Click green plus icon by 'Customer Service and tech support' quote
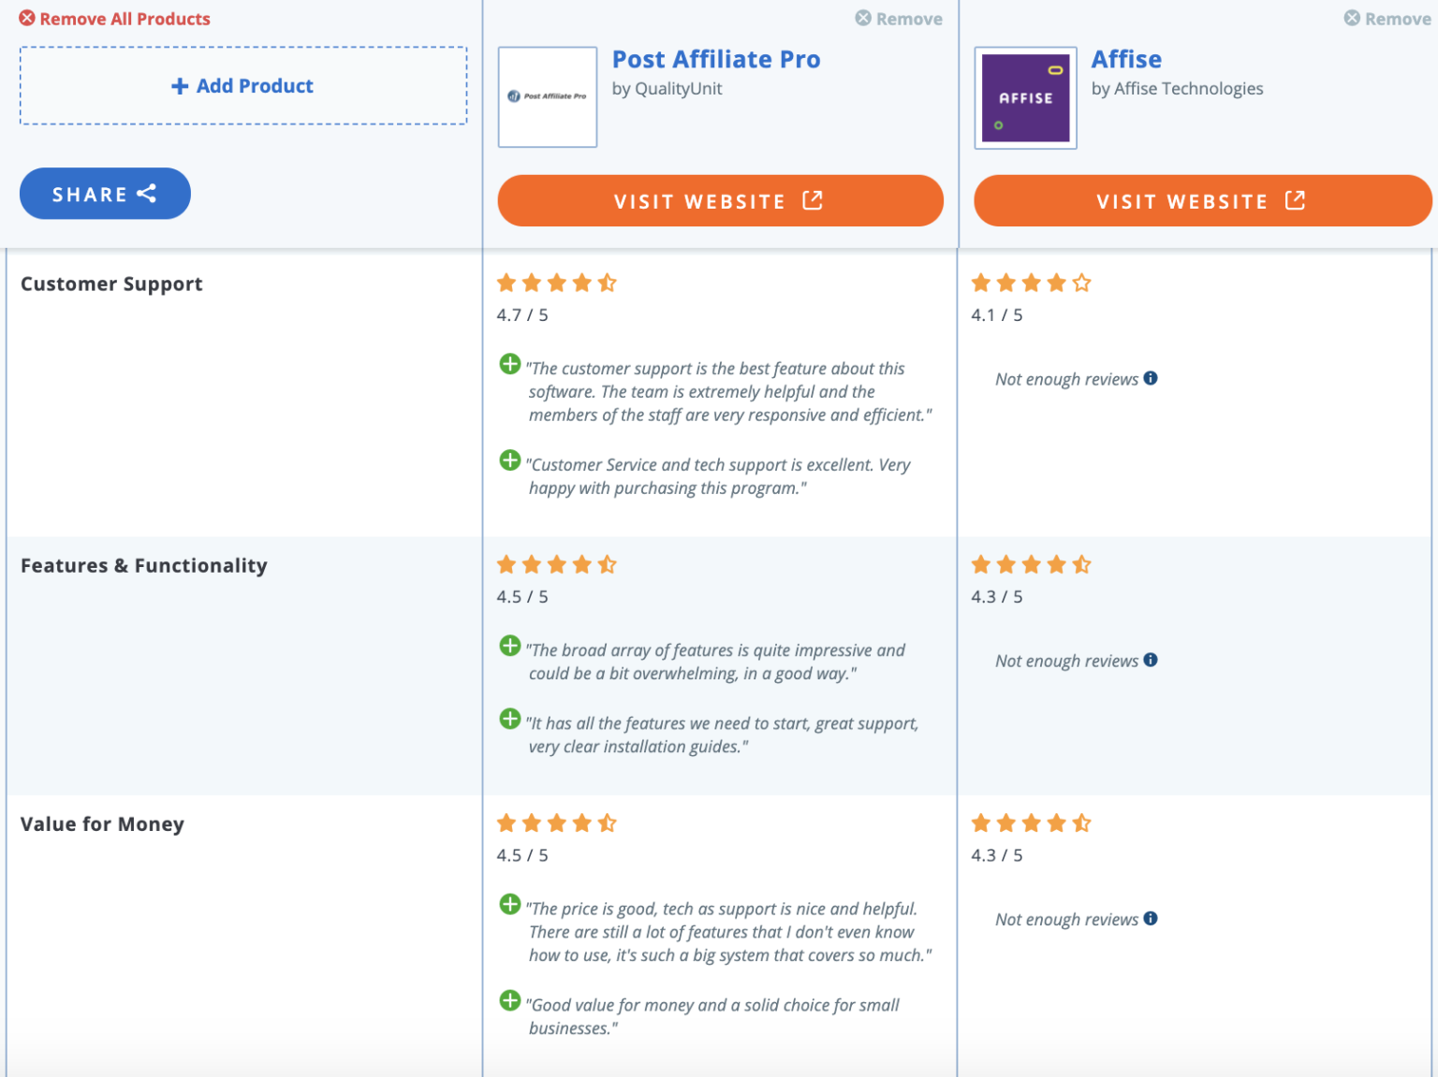Viewport: 1438px width, 1077px height. tap(510, 460)
